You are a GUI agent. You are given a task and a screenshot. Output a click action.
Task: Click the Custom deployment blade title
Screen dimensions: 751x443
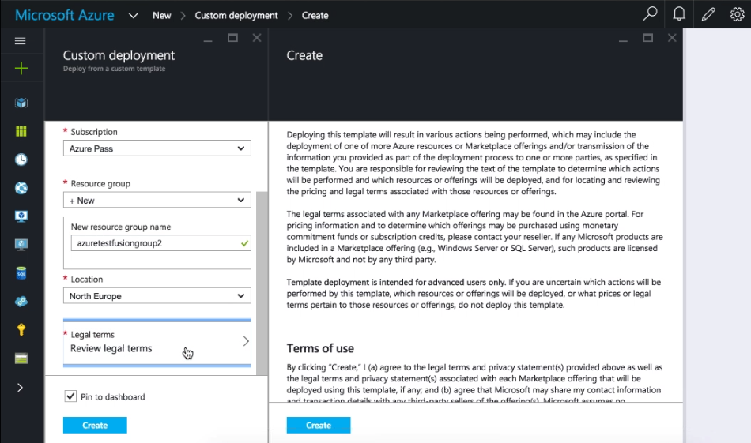pos(119,55)
